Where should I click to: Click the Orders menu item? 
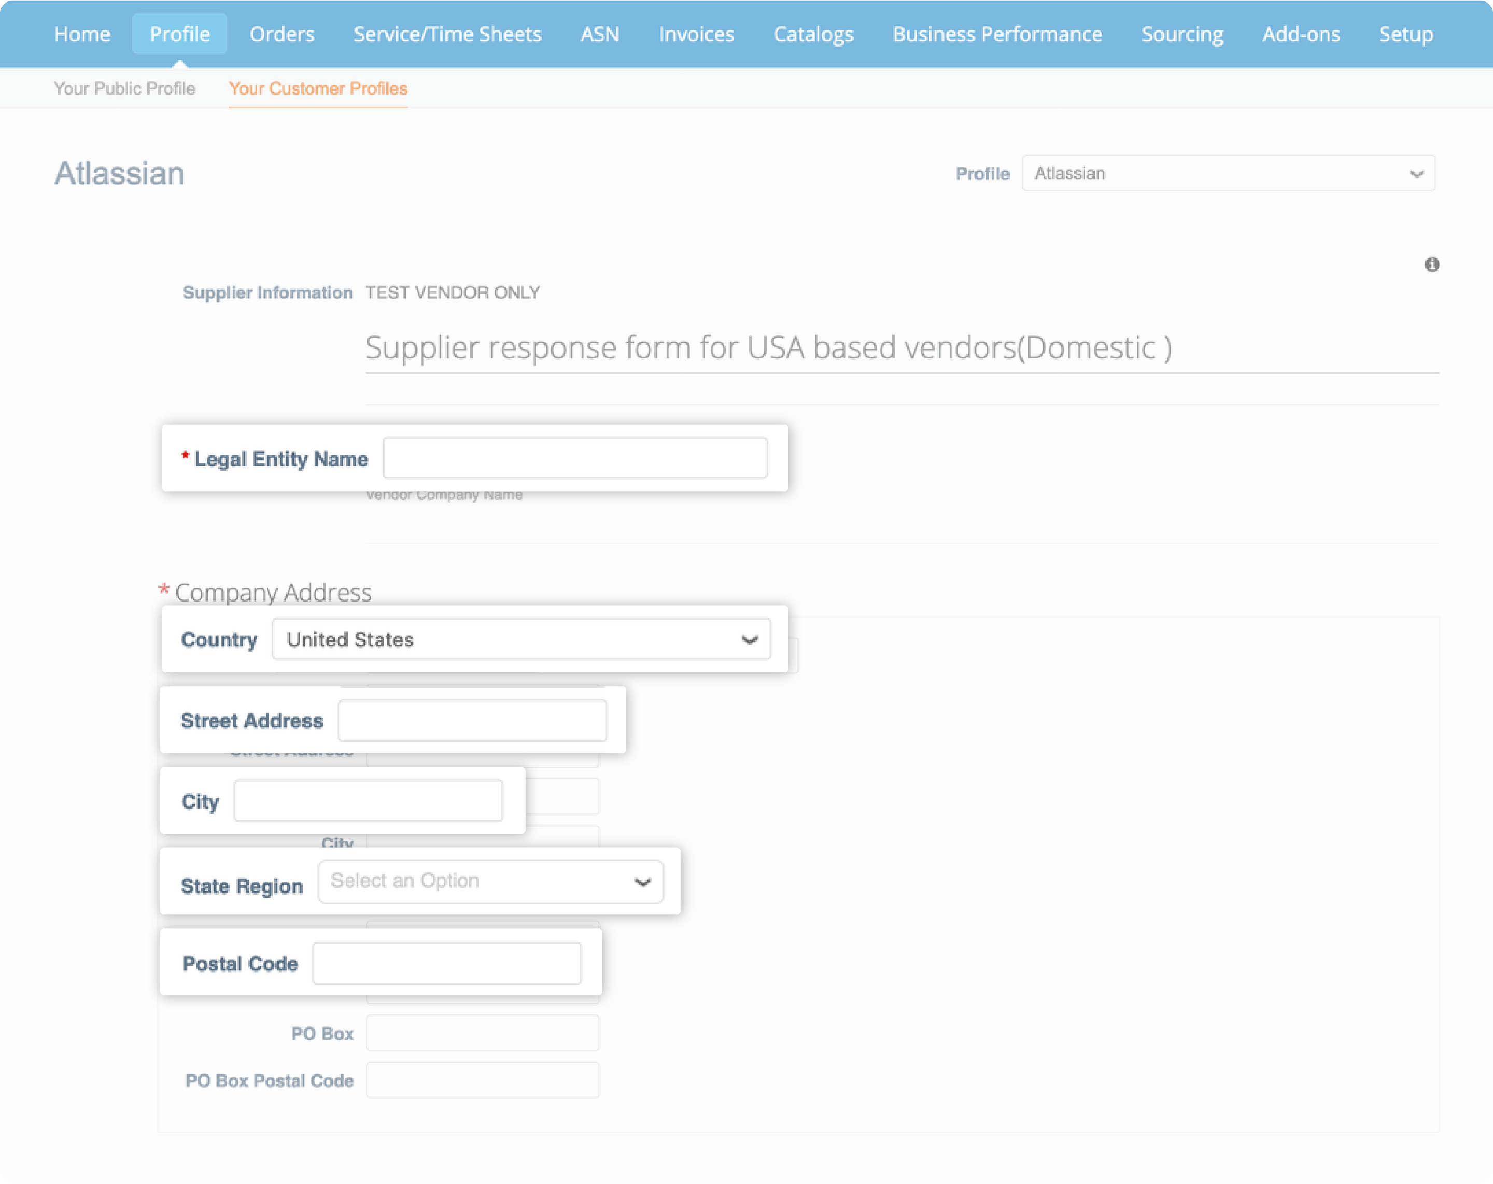(x=281, y=34)
